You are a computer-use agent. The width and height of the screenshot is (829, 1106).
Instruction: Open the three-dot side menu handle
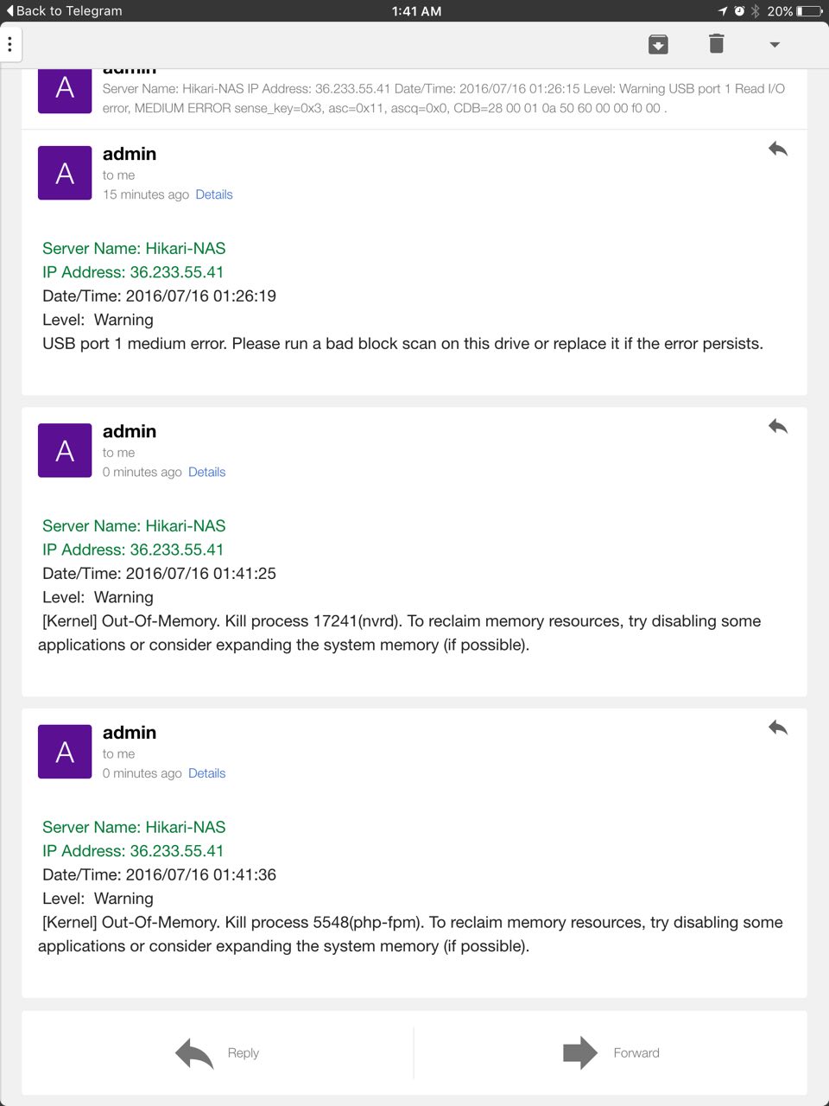point(9,45)
